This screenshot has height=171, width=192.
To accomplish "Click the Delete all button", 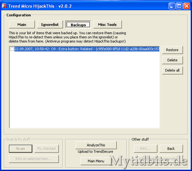I will tap(172, 70).
